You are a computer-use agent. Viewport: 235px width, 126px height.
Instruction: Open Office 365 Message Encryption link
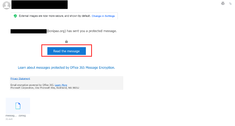point(66,67)
